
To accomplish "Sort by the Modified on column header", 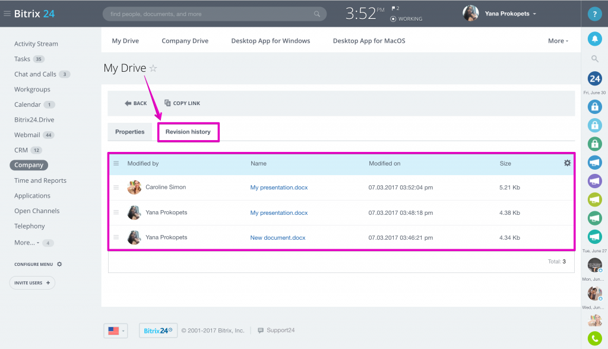I will (x=384, y=164).
